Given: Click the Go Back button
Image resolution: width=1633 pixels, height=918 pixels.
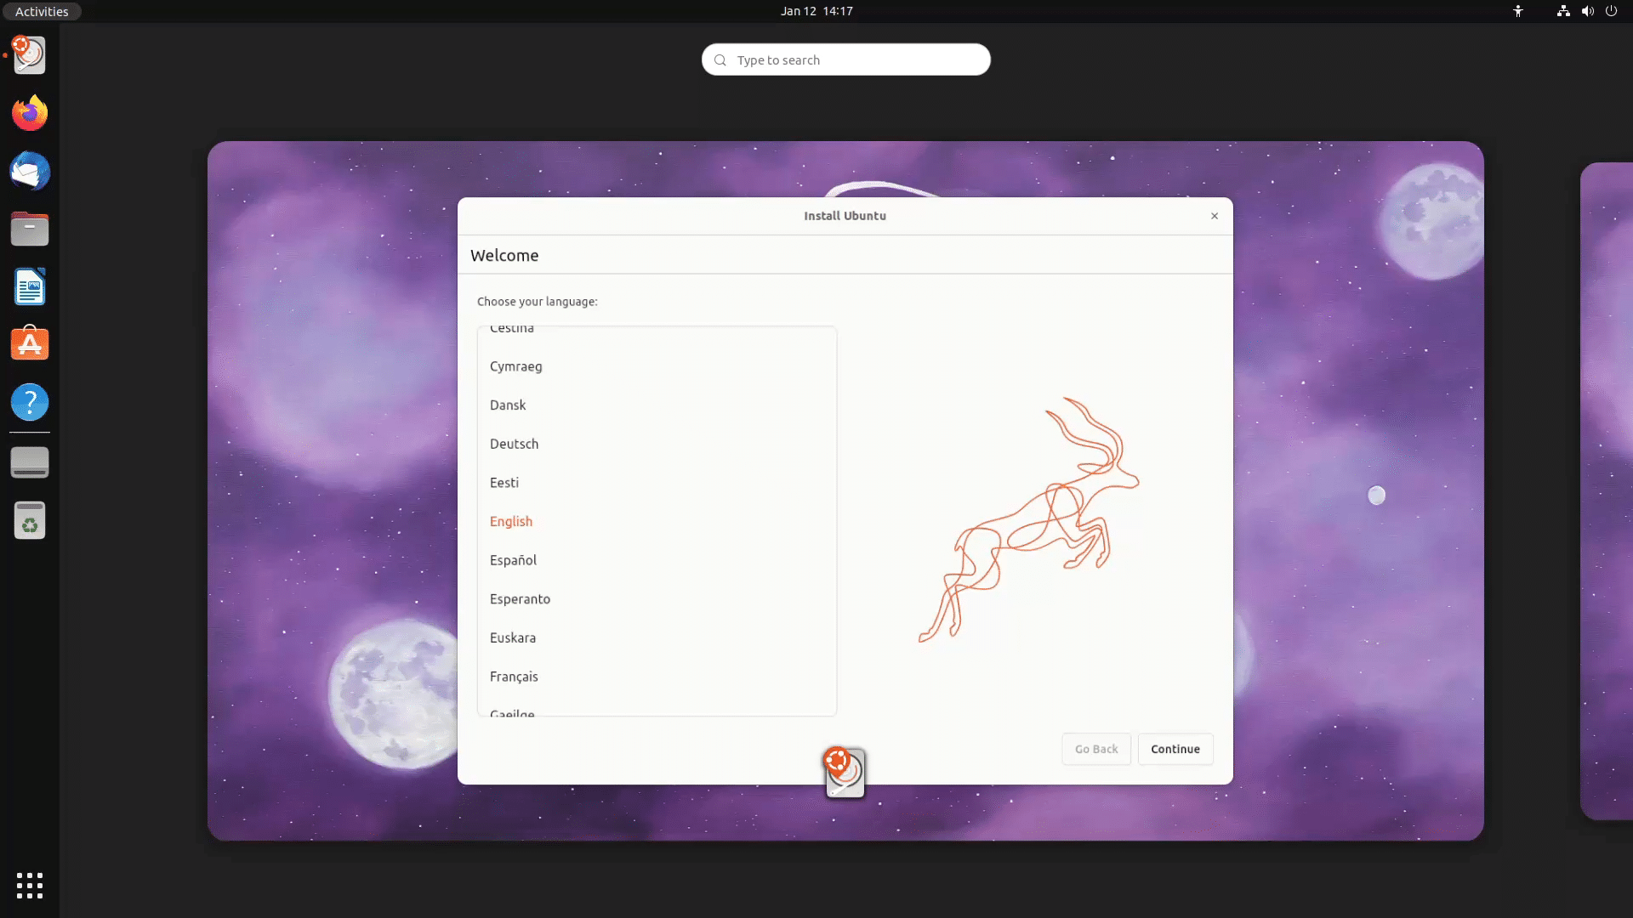Looking at the screenshot, I should tap(1096, 749).
